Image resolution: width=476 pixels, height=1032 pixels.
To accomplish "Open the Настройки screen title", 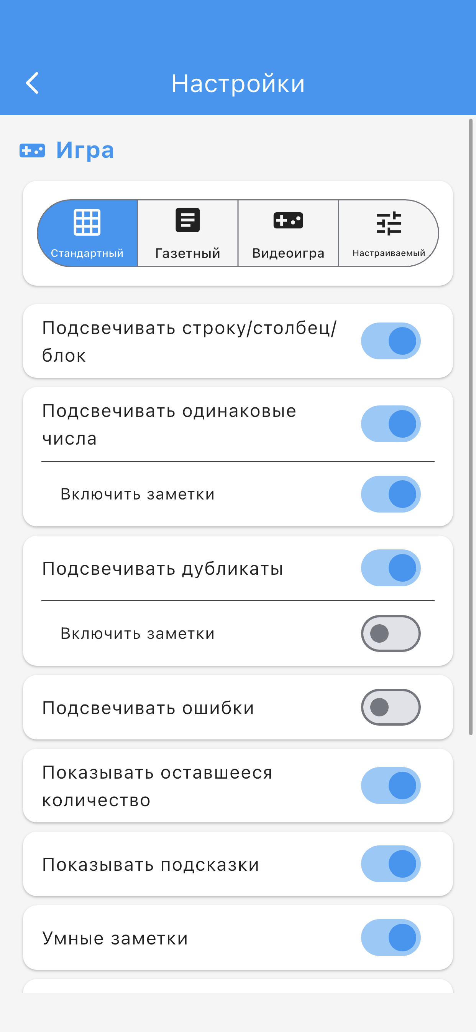I will tap(238, 83).
